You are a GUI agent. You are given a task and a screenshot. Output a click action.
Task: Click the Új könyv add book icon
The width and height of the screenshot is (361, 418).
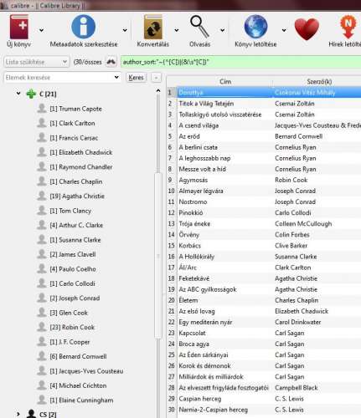(x=19, y=27)
